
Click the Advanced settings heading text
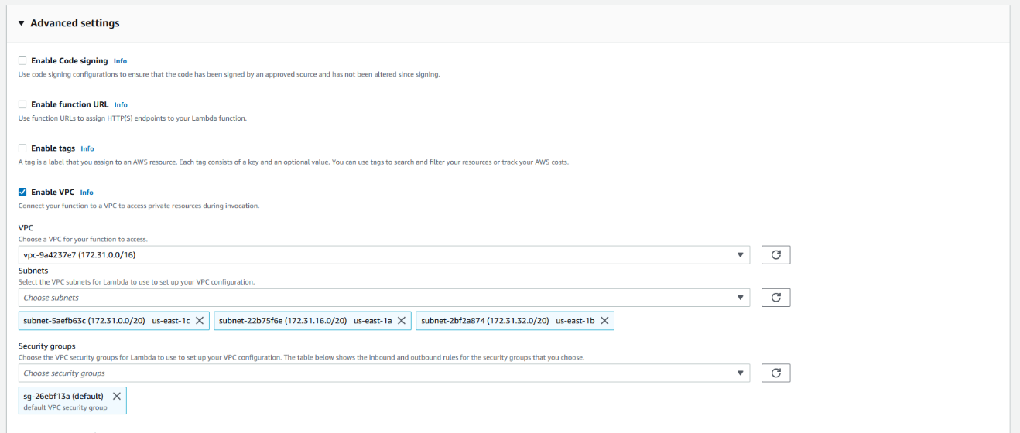click(x=74, y=23)
